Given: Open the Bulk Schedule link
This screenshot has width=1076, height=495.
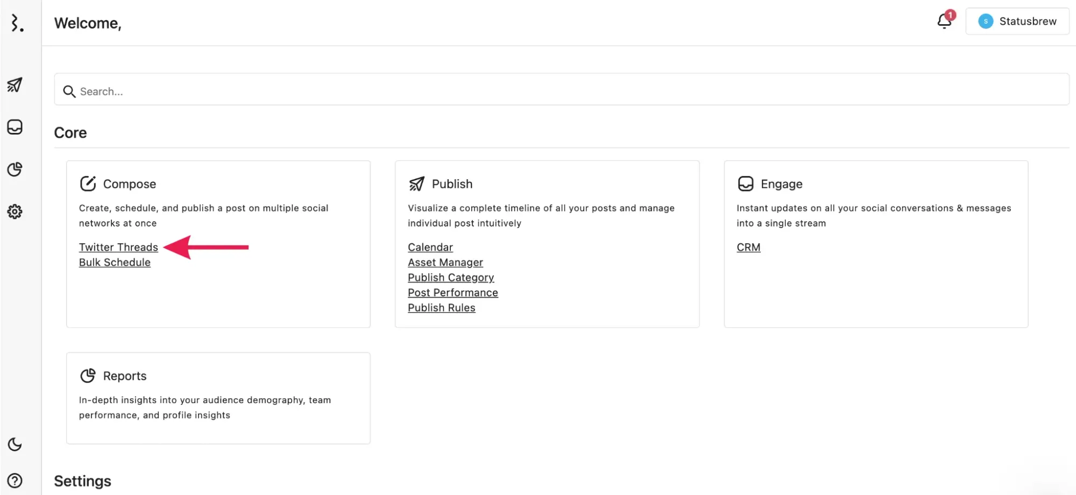Looking at the screenshot, I should coord(115,263).
